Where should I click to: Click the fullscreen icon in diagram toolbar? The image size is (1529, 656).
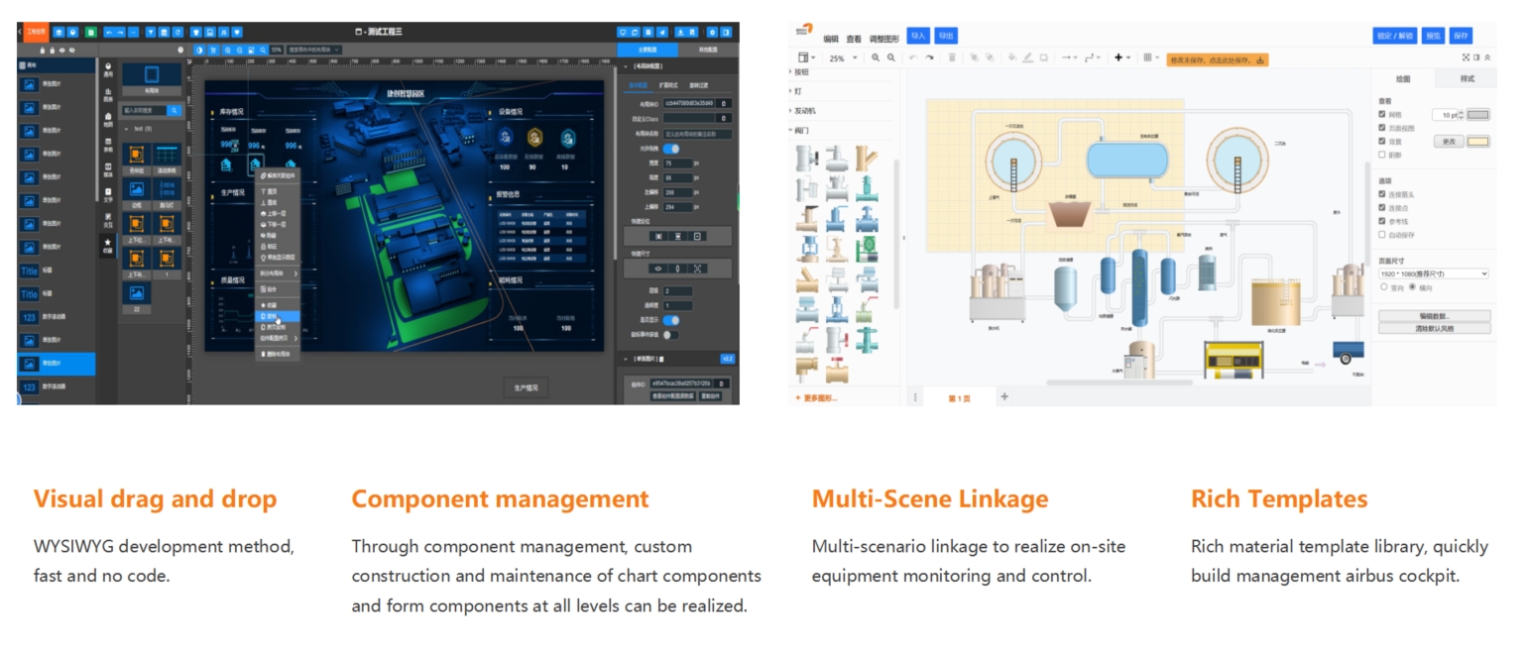[1466, 58]
